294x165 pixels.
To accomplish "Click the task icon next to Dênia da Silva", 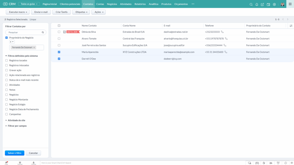I will click(65, 32).
